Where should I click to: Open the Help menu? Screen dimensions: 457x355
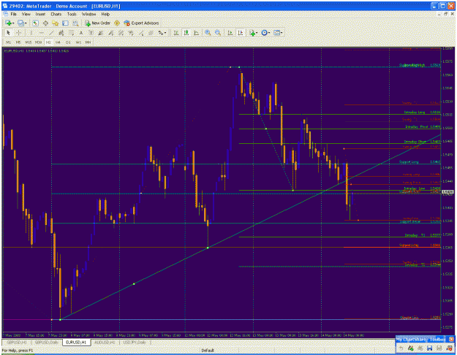coord(105,14)
